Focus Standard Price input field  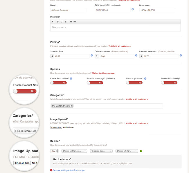pyautogui.click(x=72, y=56)
